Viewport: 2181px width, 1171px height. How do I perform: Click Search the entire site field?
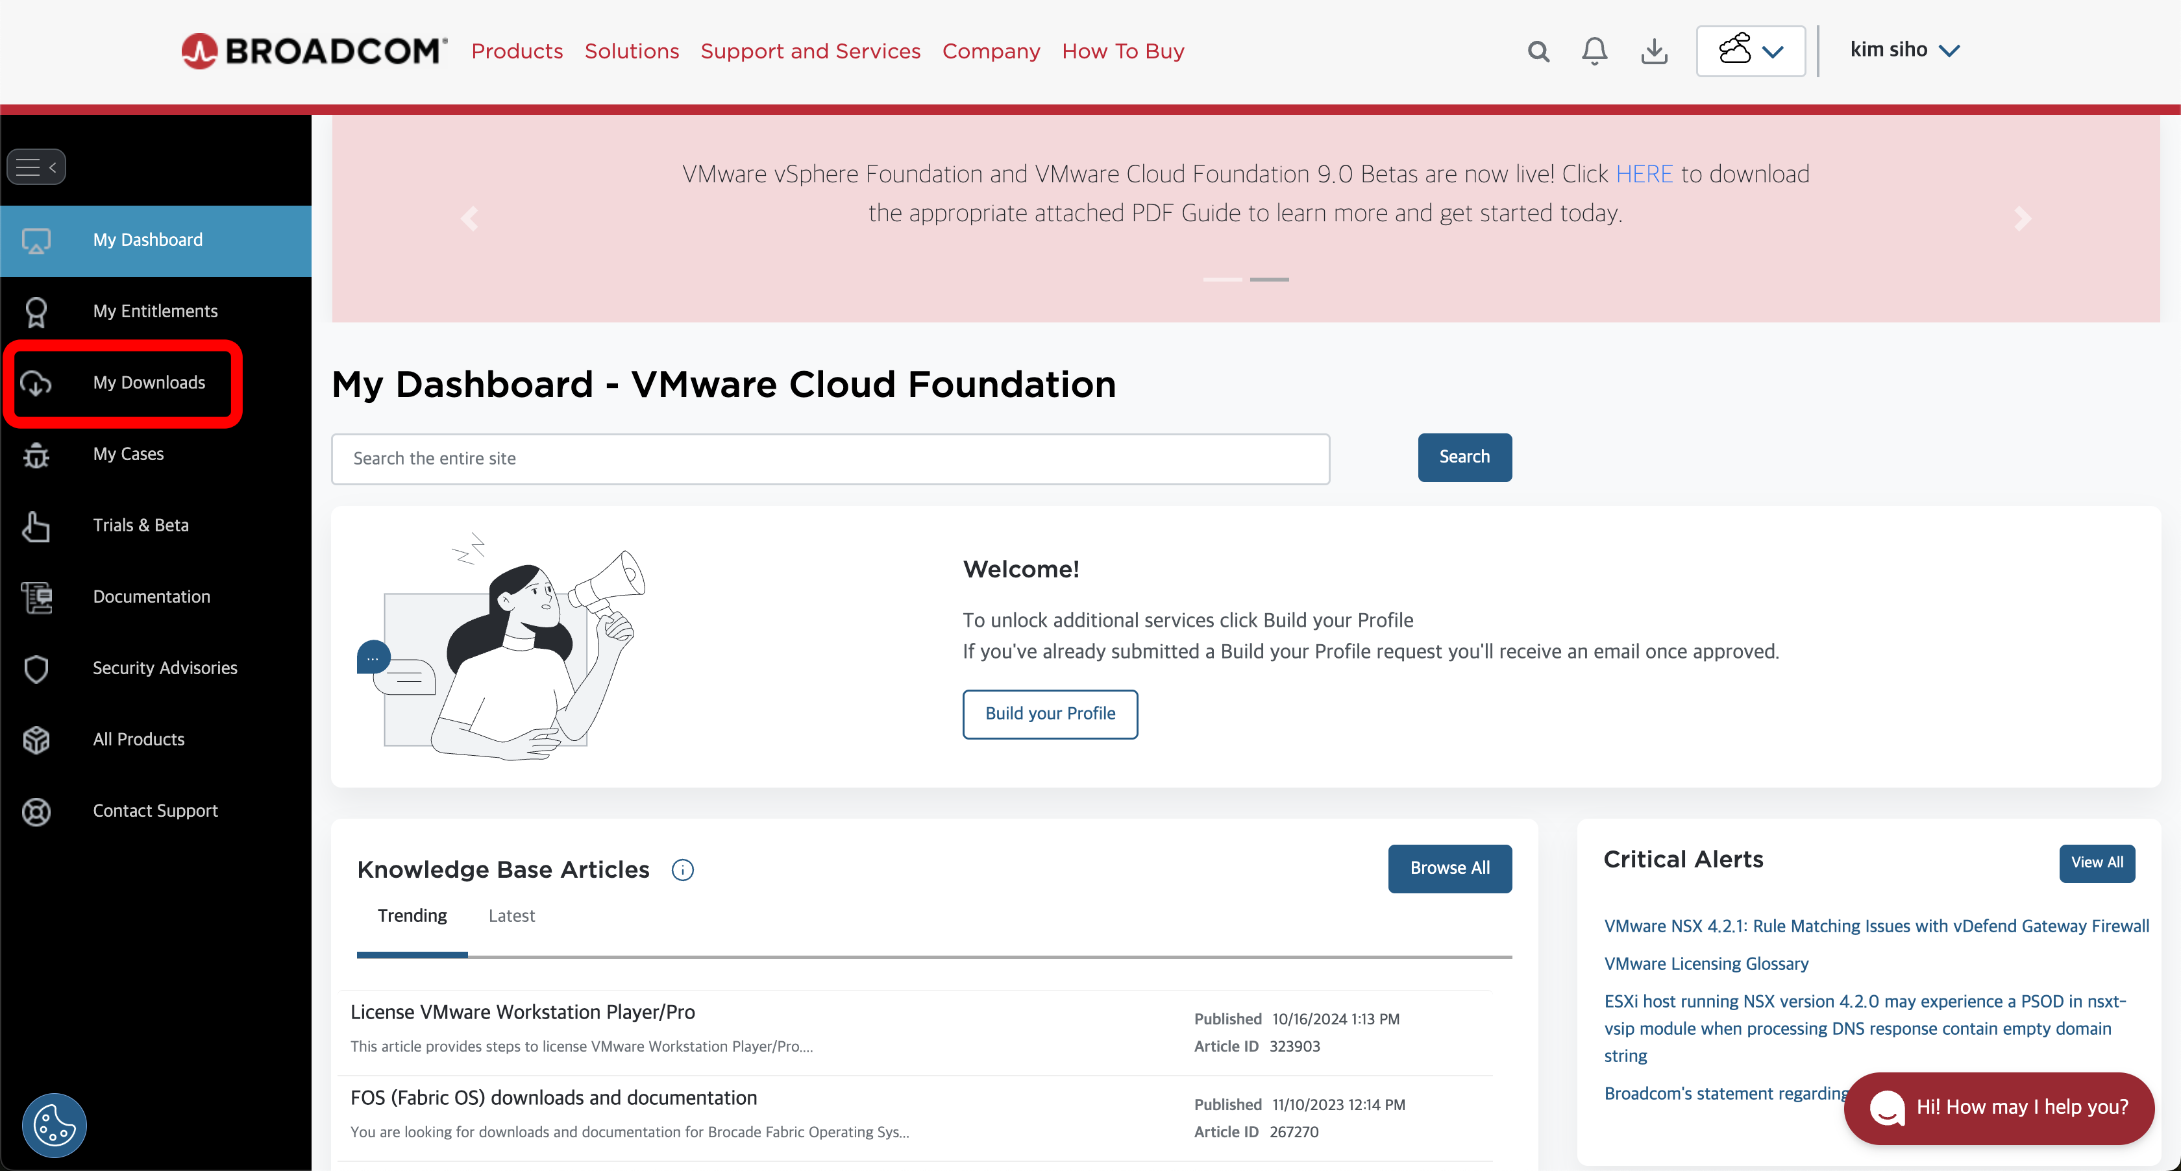point(830,459)
